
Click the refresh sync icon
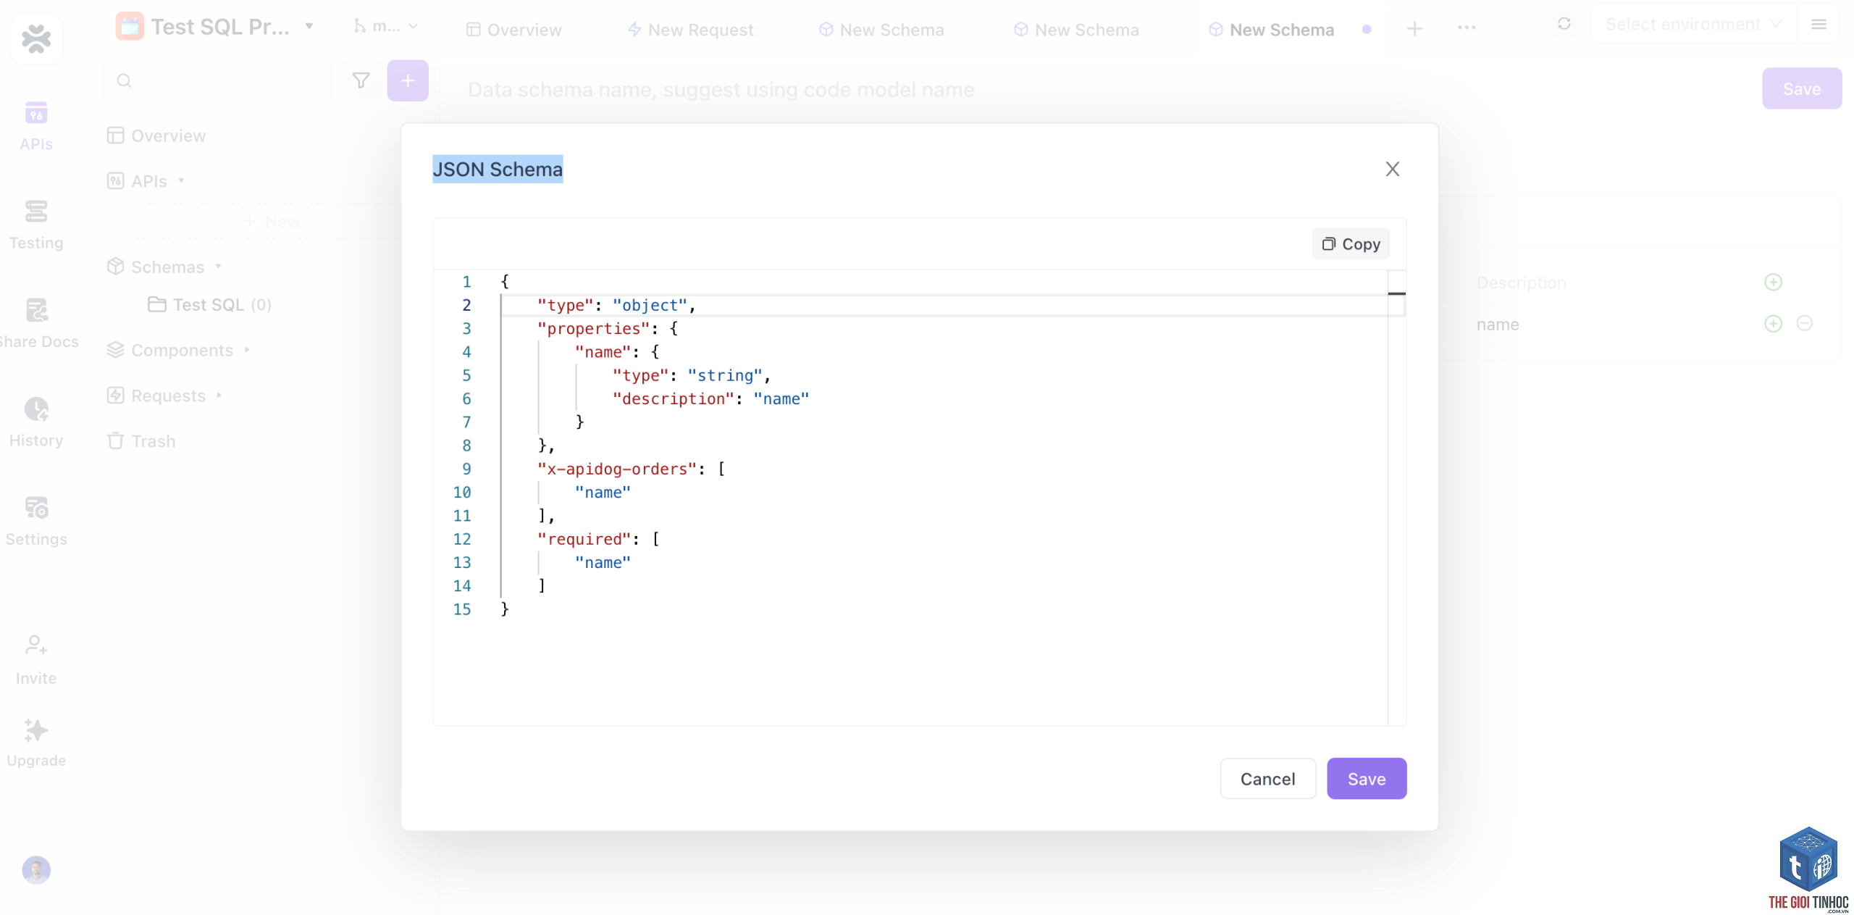tap(1564, 24)
